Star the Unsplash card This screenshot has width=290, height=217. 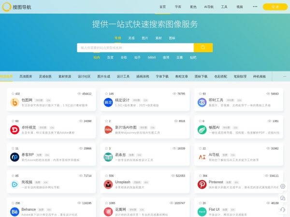point(106,176)
